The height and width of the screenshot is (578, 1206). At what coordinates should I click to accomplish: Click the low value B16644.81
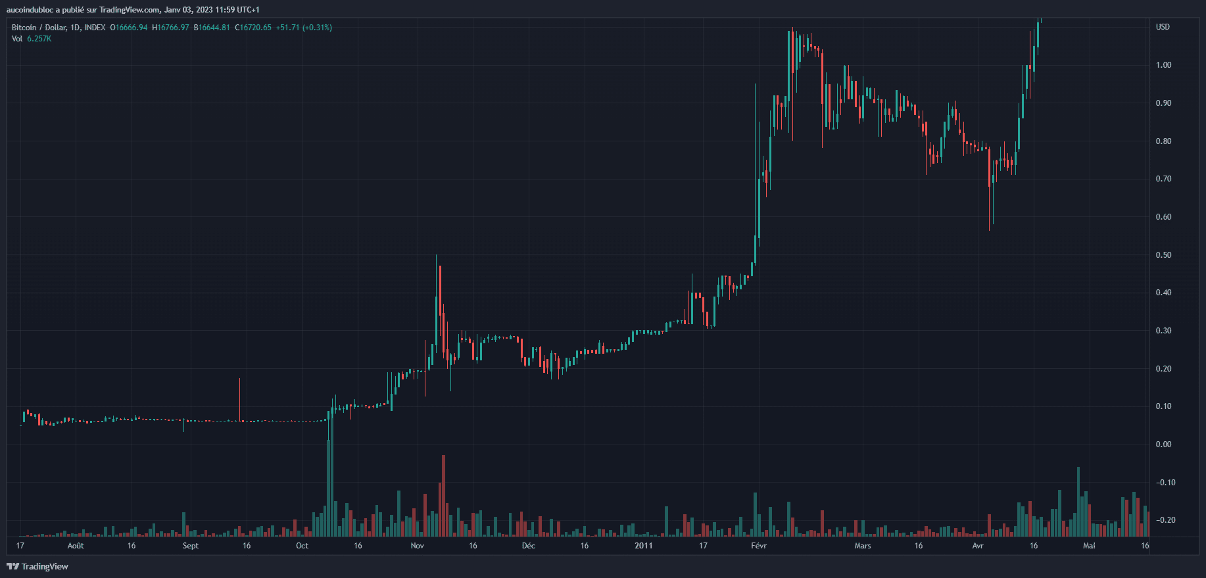[212, 28]
